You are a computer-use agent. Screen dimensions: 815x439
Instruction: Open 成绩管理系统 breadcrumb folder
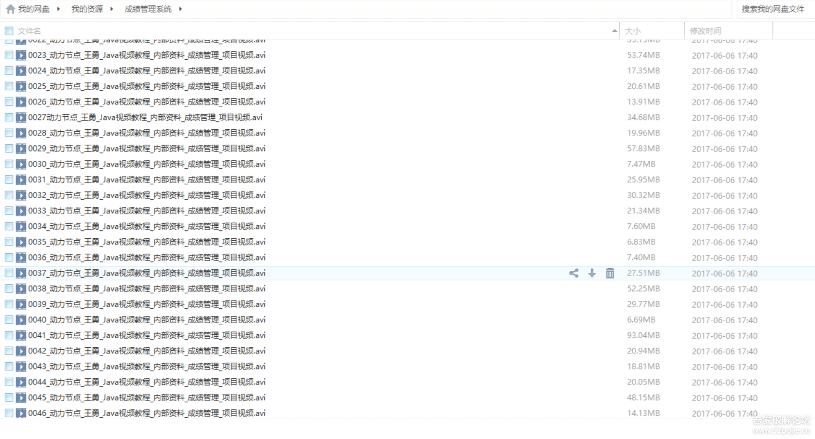(148, 9)
